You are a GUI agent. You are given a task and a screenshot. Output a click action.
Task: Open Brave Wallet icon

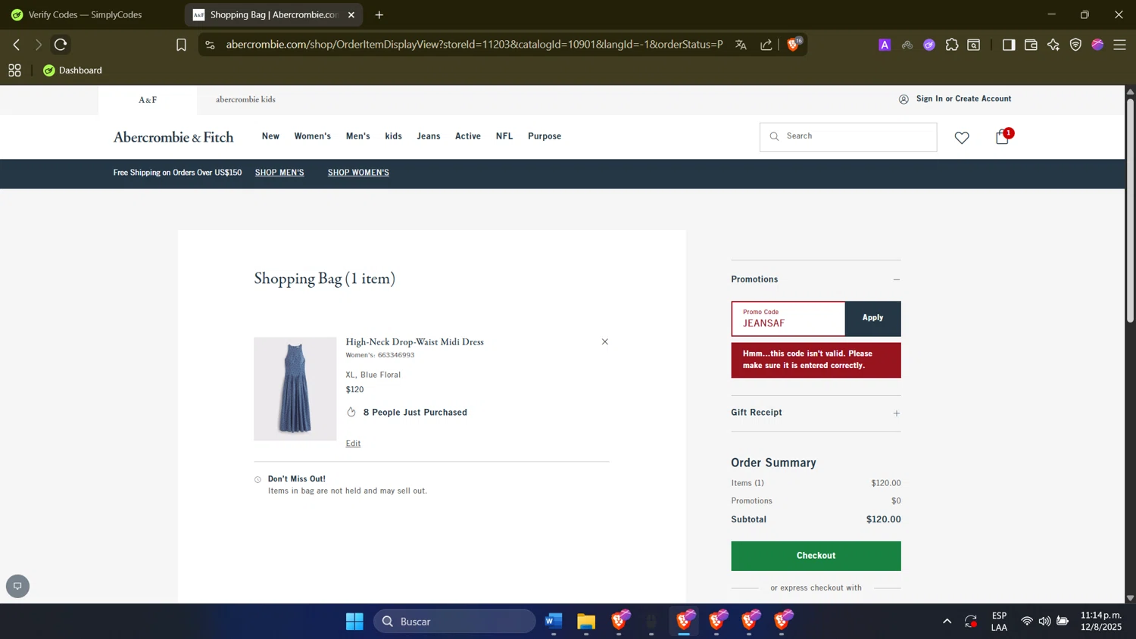pyautogui.click(x=1031, y=45)
